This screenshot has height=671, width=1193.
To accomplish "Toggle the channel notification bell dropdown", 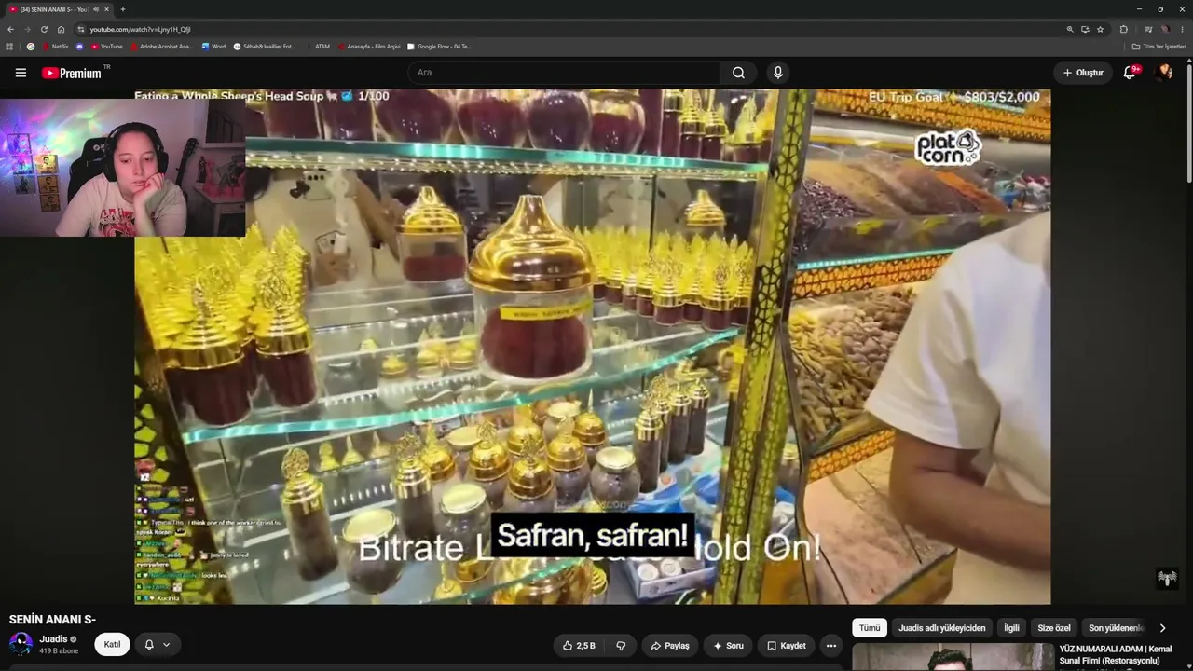I will [158, 645].
